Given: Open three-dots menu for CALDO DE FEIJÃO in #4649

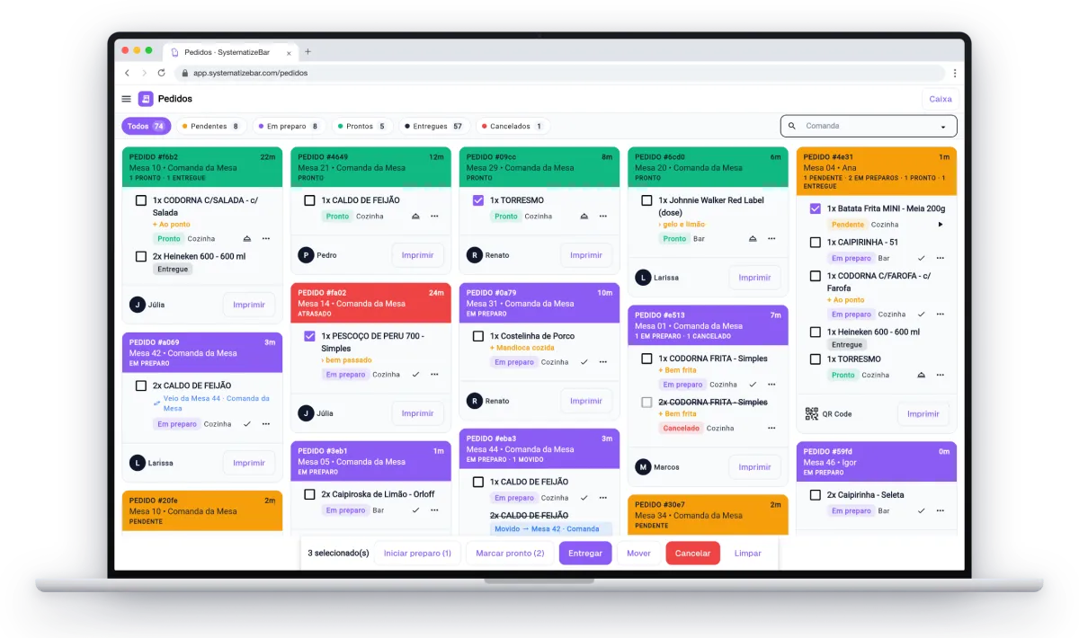Looking at the screenshot, I should point(434,217).
